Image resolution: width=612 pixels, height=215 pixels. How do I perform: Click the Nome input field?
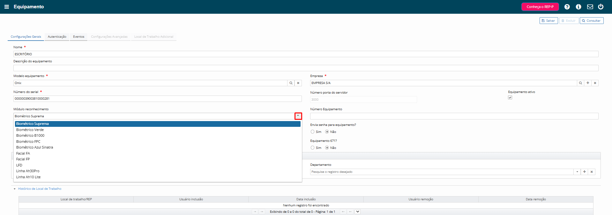tap(306, 54)
